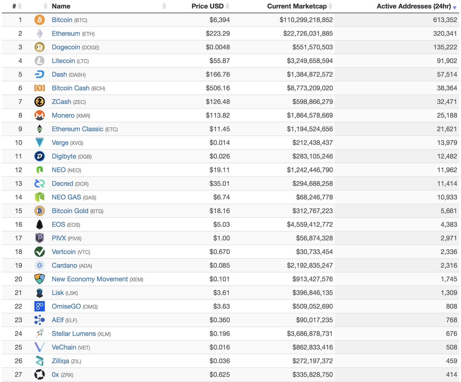The height and width of the screenshot is (382, 461).
Task: Click the price value $223.29
Action: pyautogui.click(x=218, y=34)
